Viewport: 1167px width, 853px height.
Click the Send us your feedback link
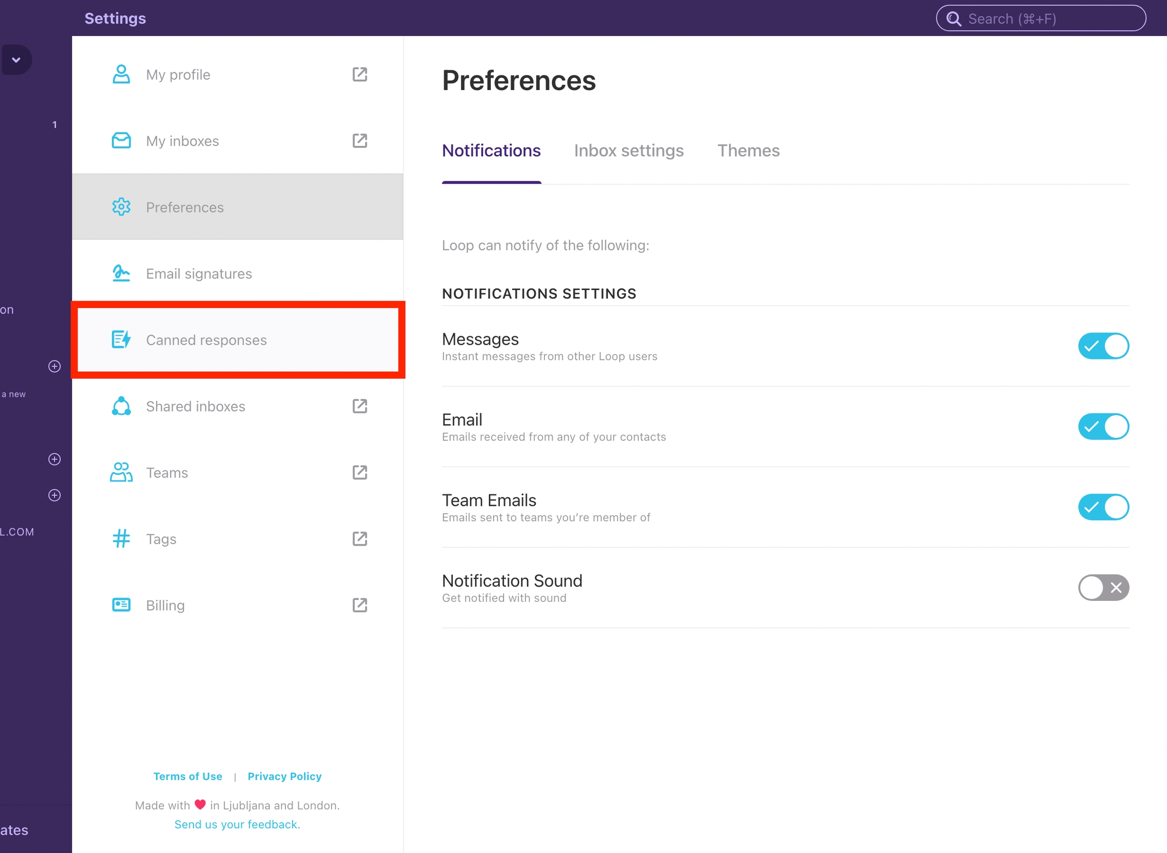point(237,824)
